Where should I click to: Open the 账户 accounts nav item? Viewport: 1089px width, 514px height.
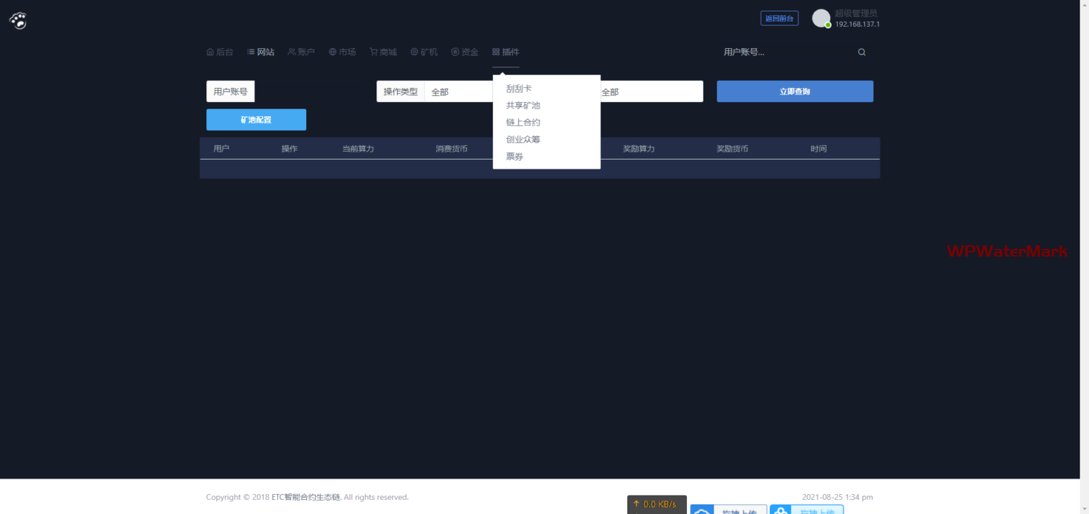pos(301,52)
